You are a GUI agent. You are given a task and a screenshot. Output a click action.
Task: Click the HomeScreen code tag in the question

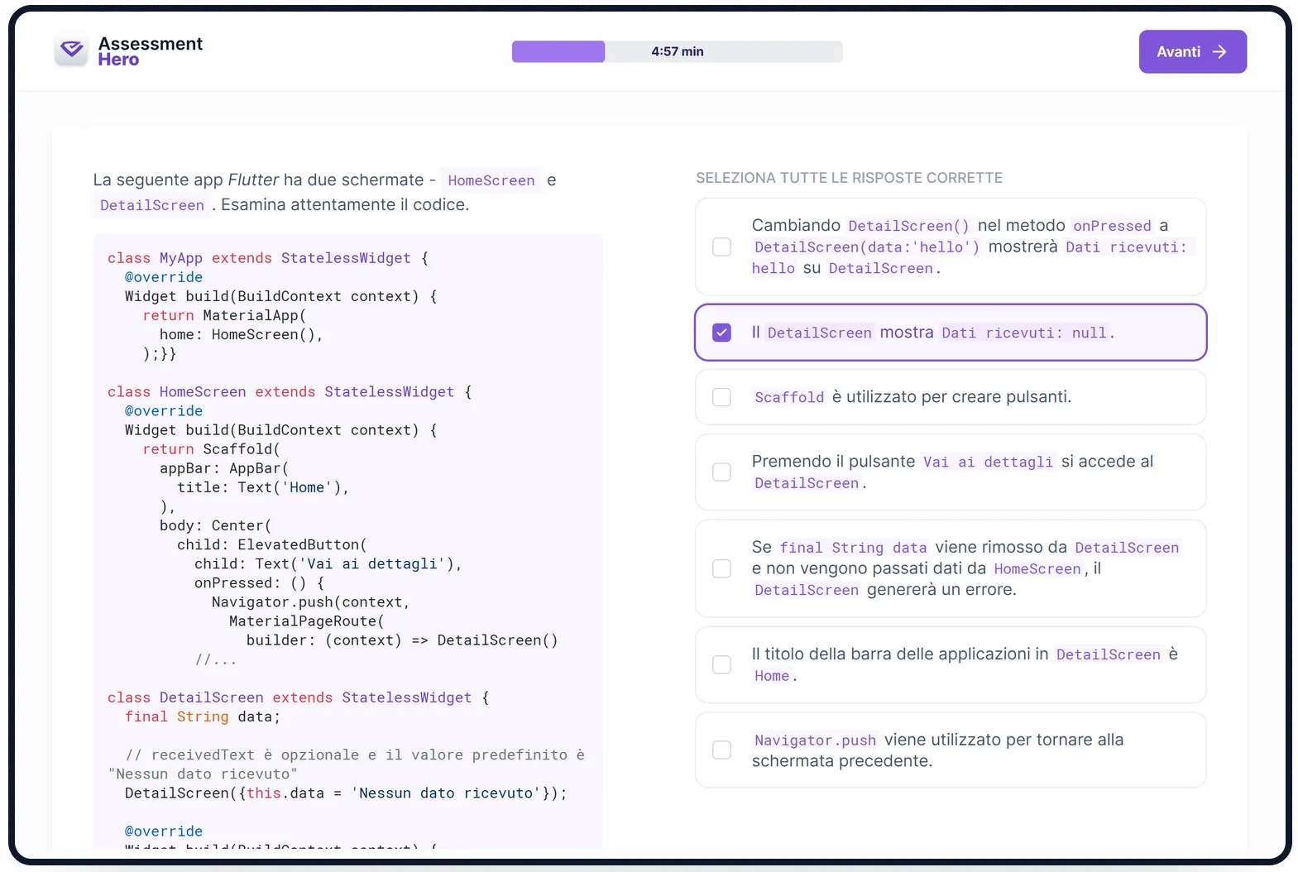491,180
